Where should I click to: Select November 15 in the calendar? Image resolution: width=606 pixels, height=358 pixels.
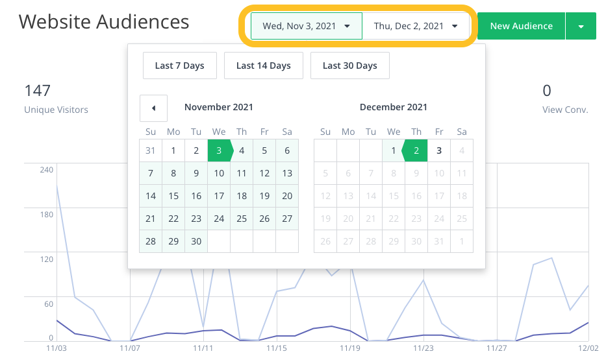[173, 196]
